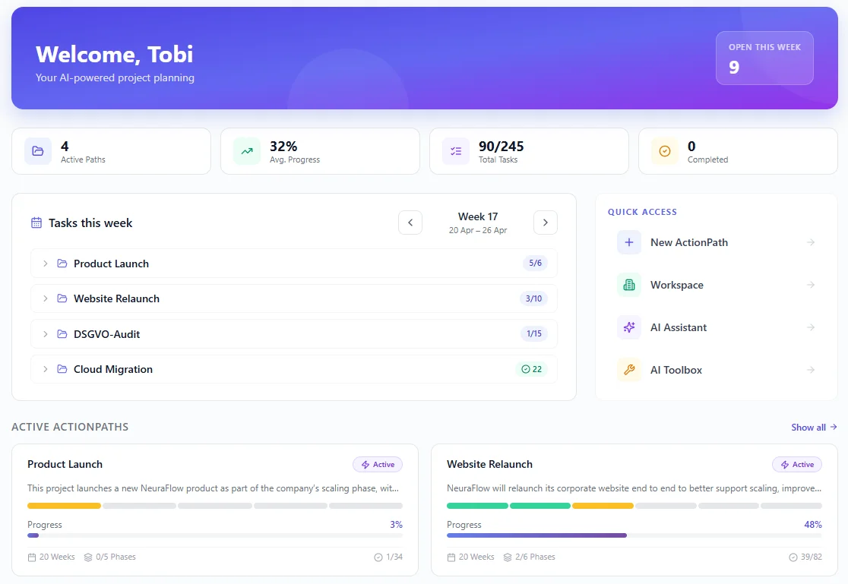This screenshot has width=848, height=584.
Task: Open New ActionPath quick access item
Action: (x=716, y=242)
